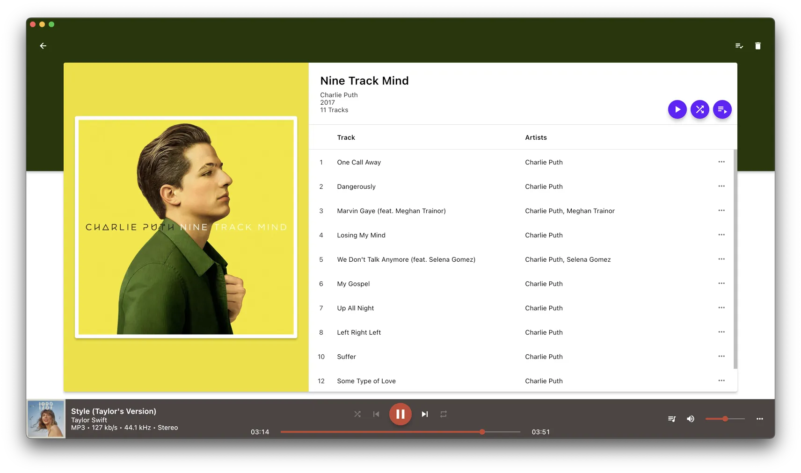The width and height of the screenshot is (801, 473).
Task: Open options menu for One Call Away
Action: point(721,162)
